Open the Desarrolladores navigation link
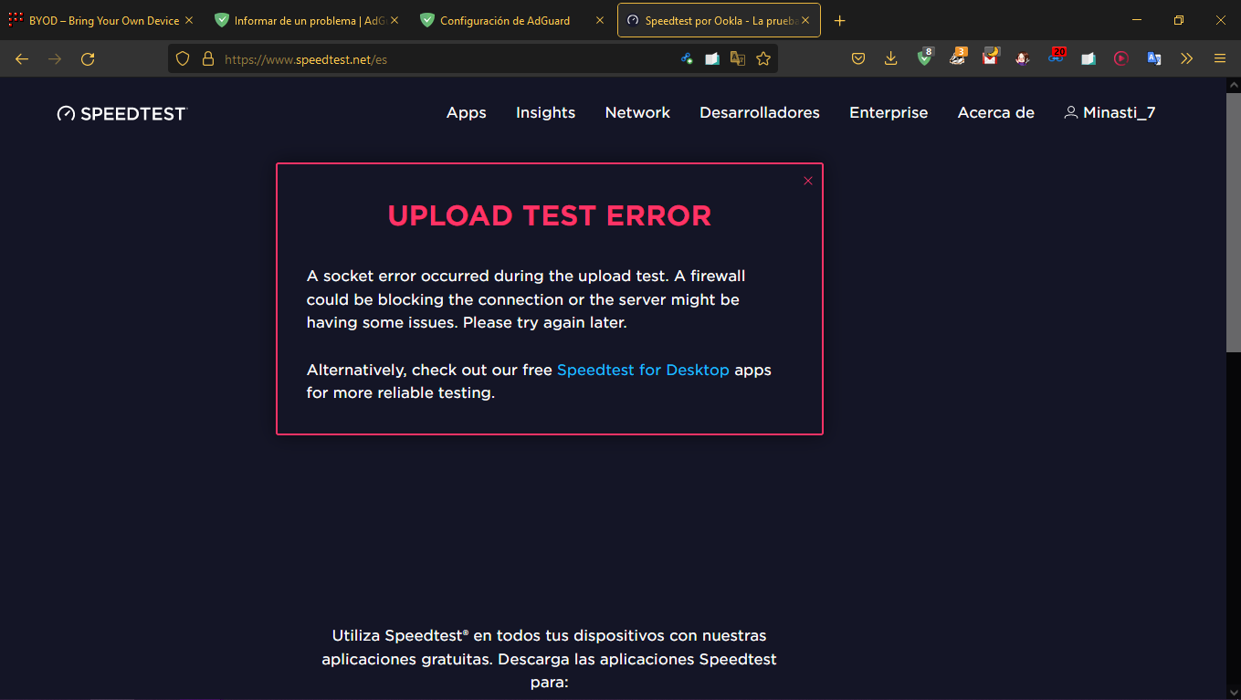1241x700 pixels. (x=760, y=113)
